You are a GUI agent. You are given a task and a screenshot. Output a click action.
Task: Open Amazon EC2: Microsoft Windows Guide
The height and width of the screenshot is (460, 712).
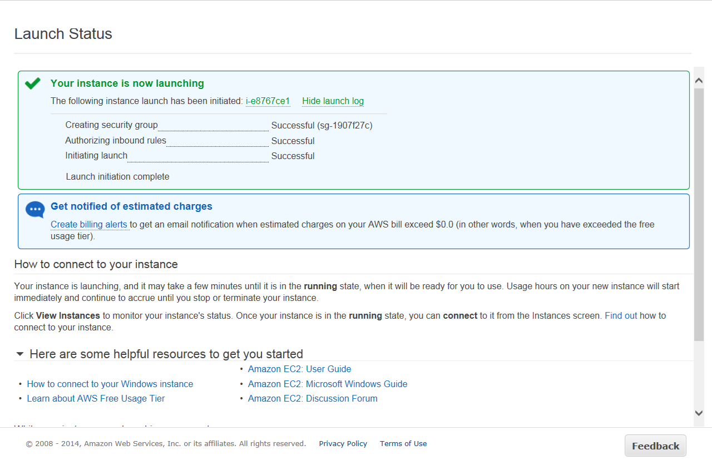tap(327, 384)
